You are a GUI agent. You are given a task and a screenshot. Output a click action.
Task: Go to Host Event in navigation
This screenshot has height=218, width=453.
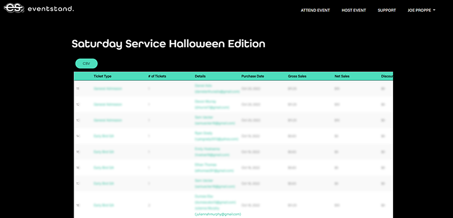click(x=353, y=10)
